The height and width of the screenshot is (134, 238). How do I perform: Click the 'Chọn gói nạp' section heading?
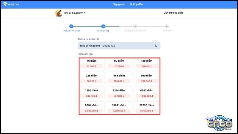click(85, 54)
